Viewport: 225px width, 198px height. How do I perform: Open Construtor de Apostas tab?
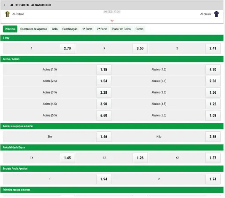click(33, 29)
